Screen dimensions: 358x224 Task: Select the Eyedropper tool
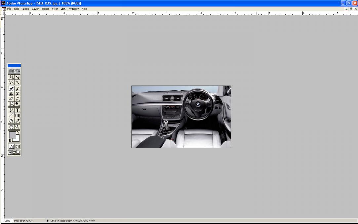[x=17, y=121]
